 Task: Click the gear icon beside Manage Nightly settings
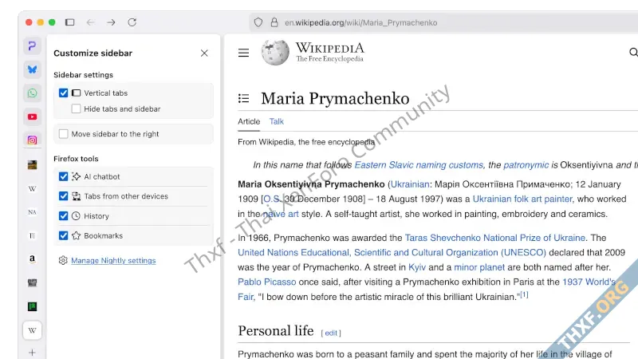click(63, 260)
